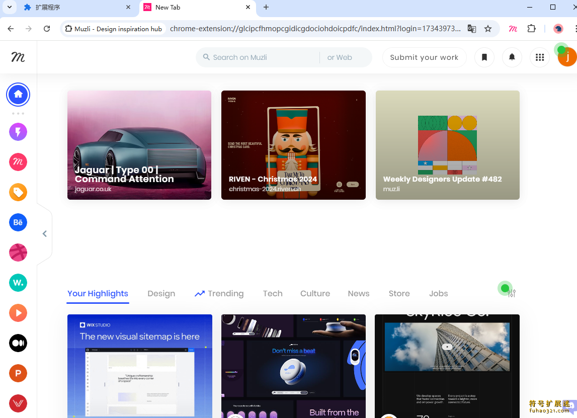Open the pink Muzli sidebar source
The width and height of the screenshot is (577, 418).
[18, 162]
